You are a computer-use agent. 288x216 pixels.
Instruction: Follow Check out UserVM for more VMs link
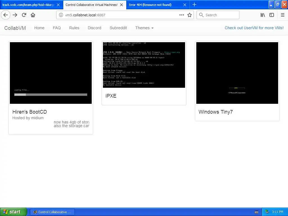click(x=254, y=28)
